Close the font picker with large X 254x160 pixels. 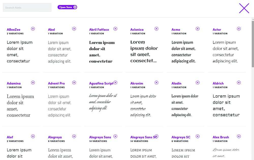pos(244,8)
